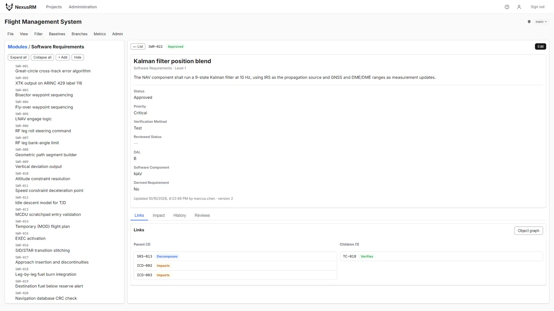Select SWR-005 LNAV engage logic

(33, 116)
